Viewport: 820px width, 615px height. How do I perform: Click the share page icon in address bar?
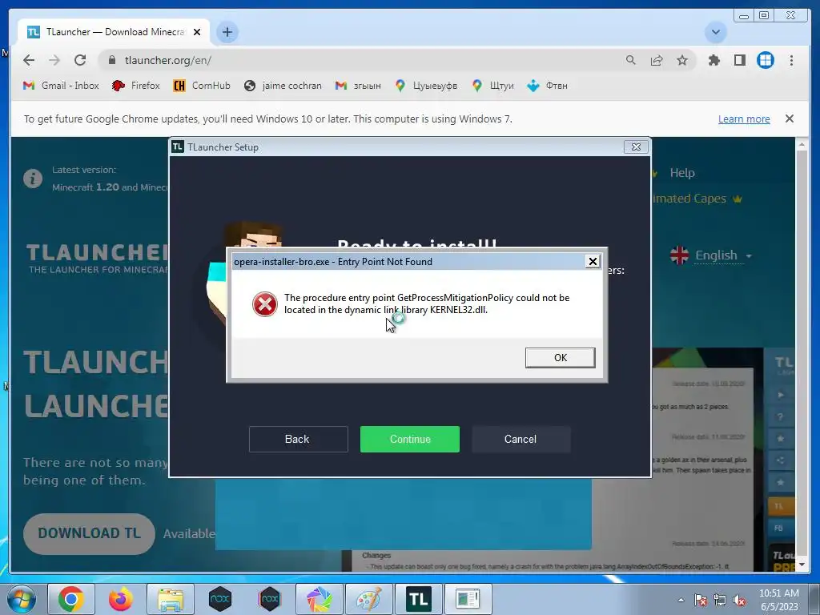(x=657, y=60)
